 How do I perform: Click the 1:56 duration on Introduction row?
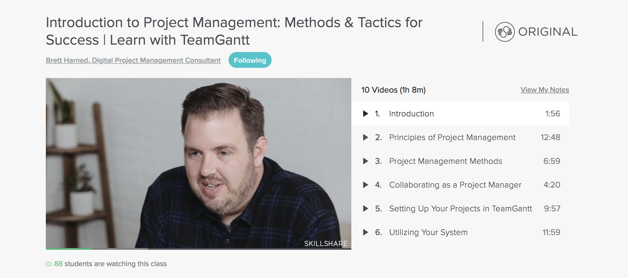click(553, 114)
